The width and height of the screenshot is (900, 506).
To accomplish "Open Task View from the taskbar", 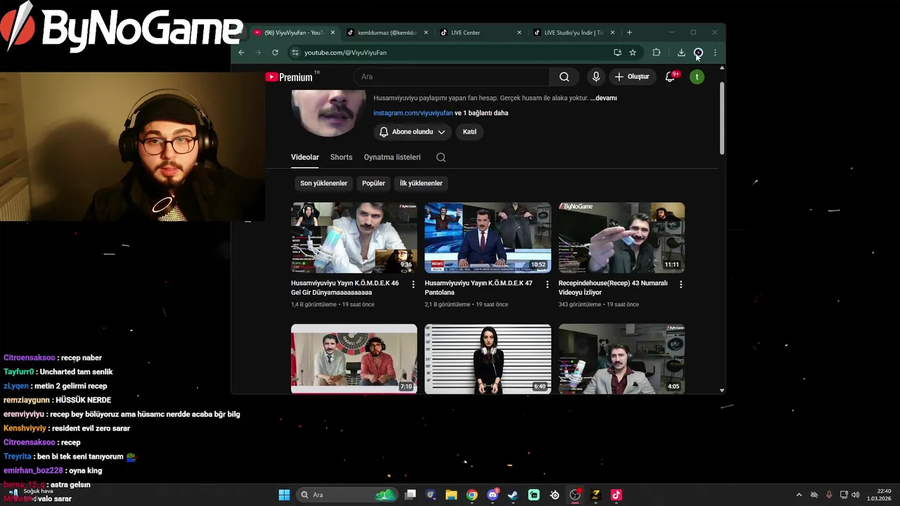I will [411, 495].
